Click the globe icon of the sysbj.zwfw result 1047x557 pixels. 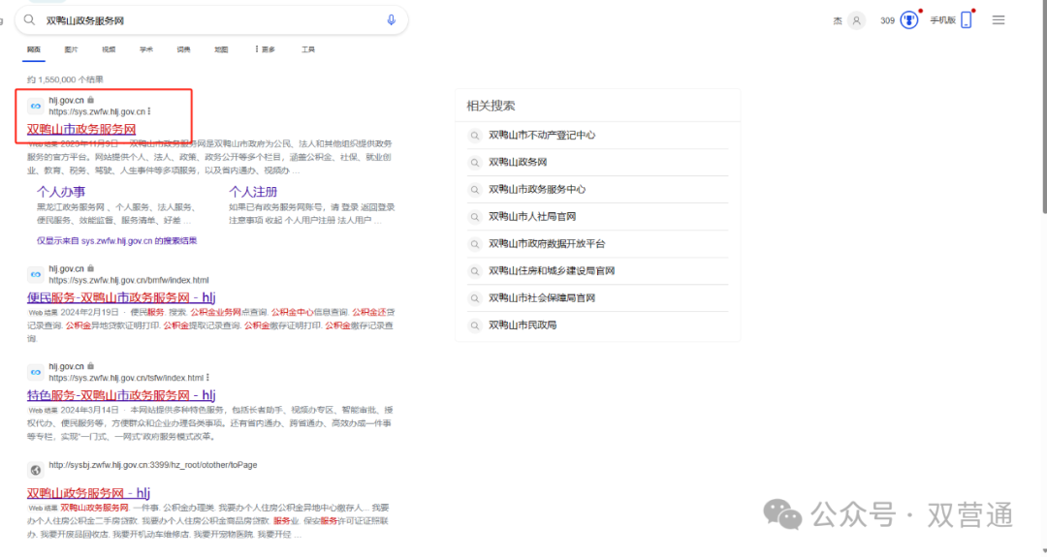point(36,470)
